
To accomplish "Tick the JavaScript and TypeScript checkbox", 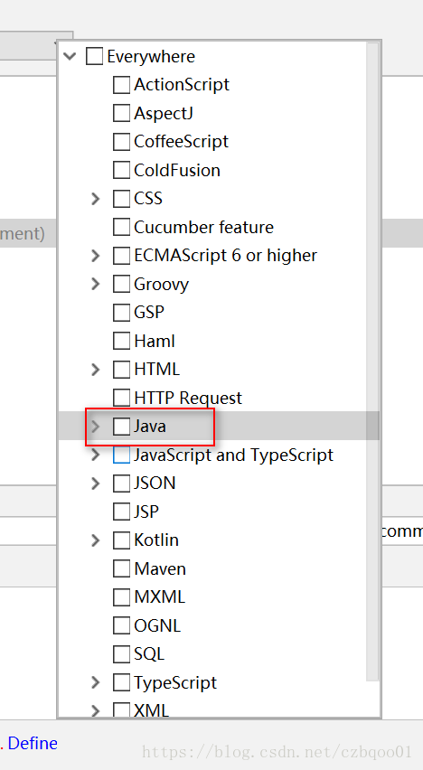I will [121, 455].
